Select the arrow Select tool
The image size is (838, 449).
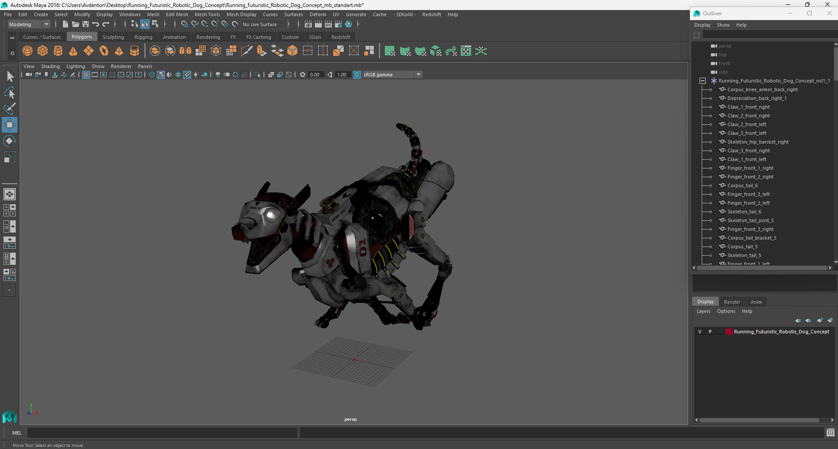pyautogui.click(x=10, y=77)
